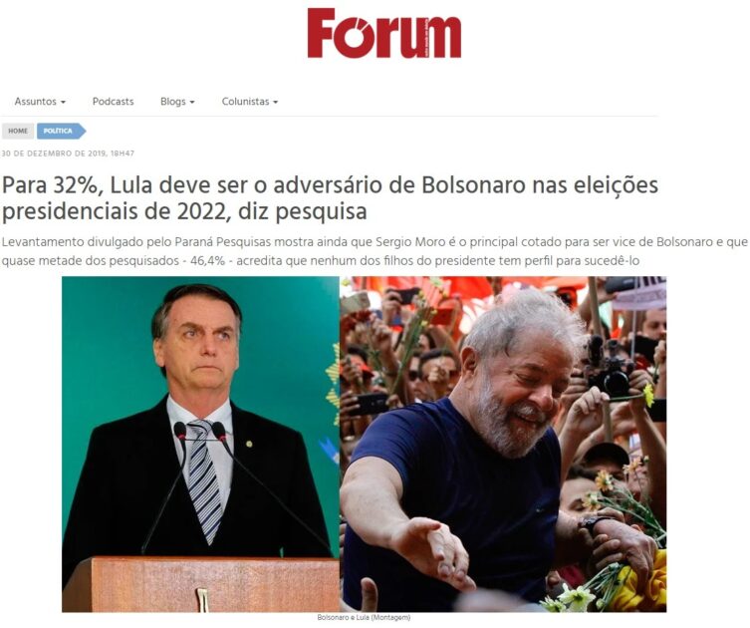Click the article subtitle about Paraná Pesquisas
Screen dimensions: 750x628
tap(375, 252)
